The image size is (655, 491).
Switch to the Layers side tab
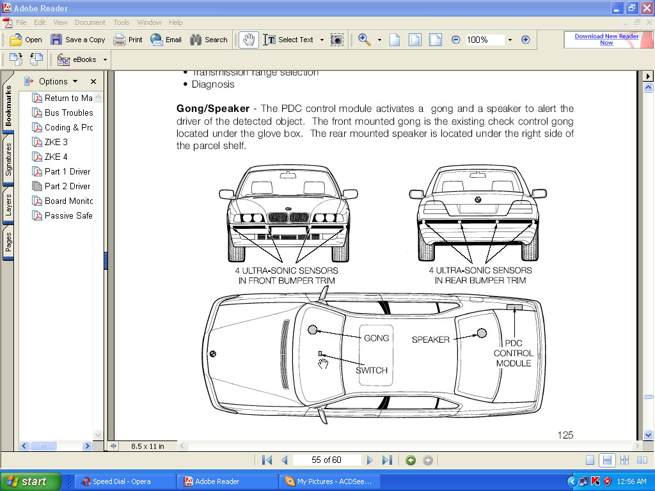coord(8,205)
